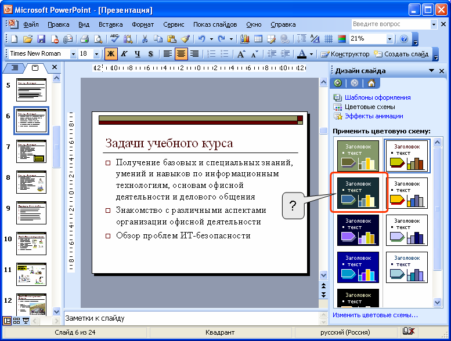Image resolution: width=451 pixels, height=341 pixels.
Task: Click Изменить цветовые схемы link
Action: coord(375,315)
